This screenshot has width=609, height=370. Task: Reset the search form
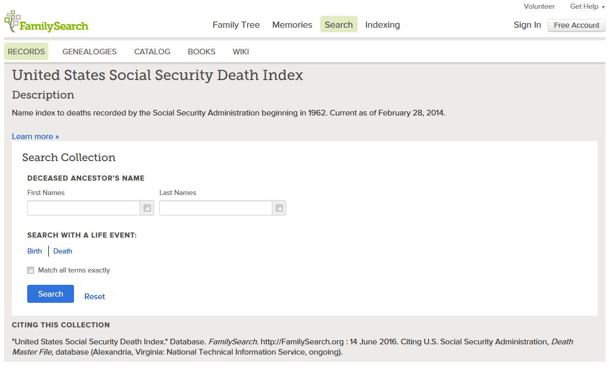click(95, 297)
